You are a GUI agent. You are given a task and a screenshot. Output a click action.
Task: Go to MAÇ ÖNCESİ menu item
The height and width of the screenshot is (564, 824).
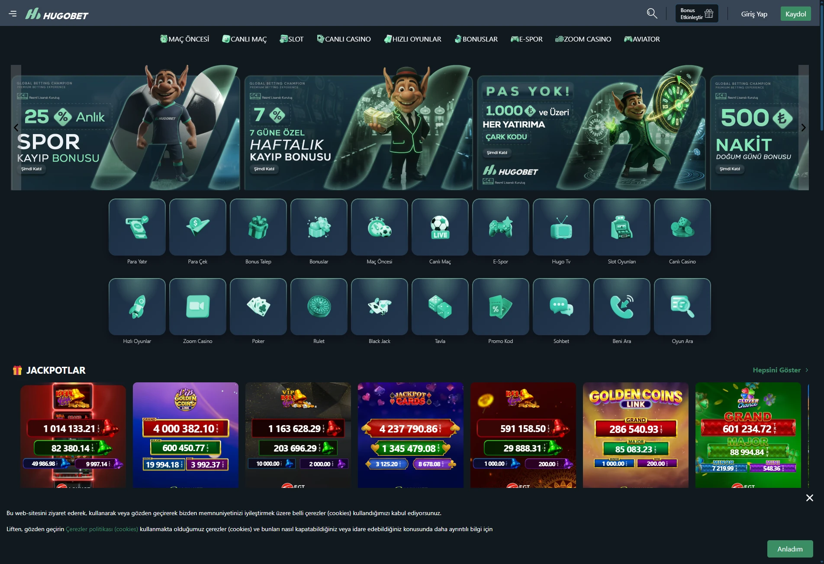tap(184, 39)
